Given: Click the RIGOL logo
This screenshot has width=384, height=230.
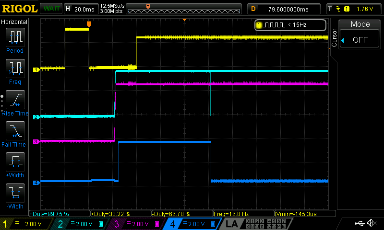Looking at the screenshot, I should 20,9.
